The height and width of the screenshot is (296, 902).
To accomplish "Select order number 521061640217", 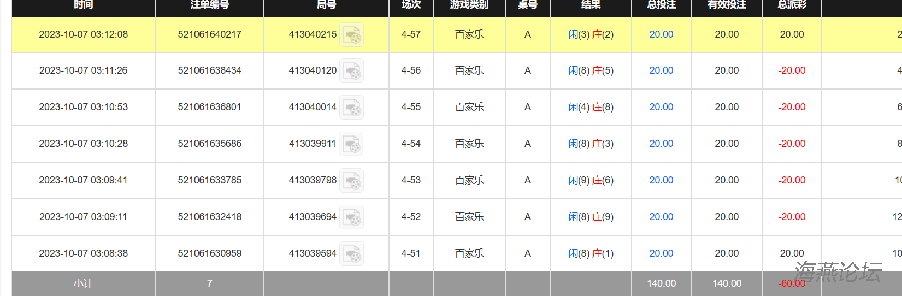I will pos(210,34).
